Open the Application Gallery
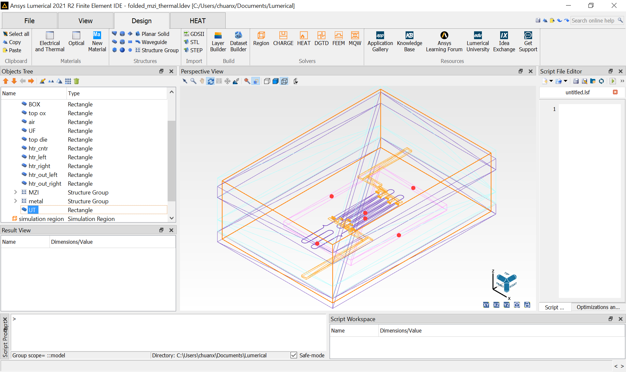Screen dimensions: 626x372 tap(380, 42)
